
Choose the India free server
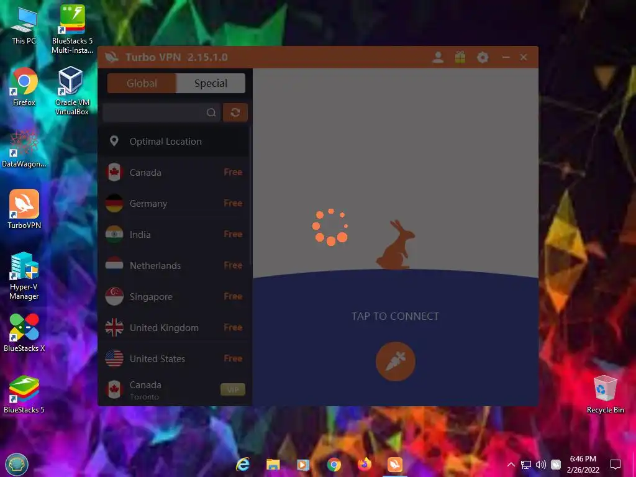174,234
